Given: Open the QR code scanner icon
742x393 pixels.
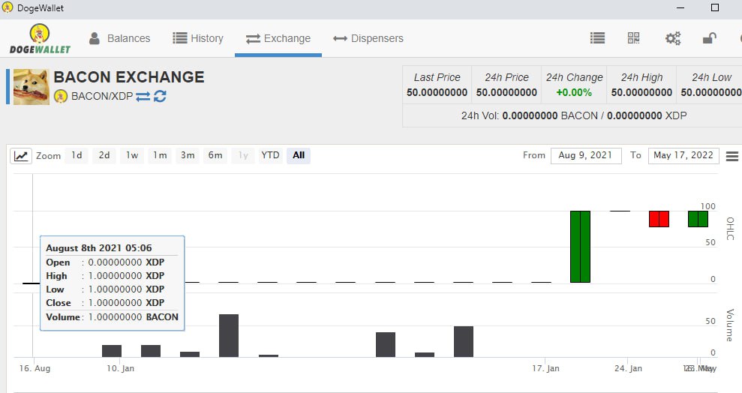Looking at the screenshot, I should [634, 37].
